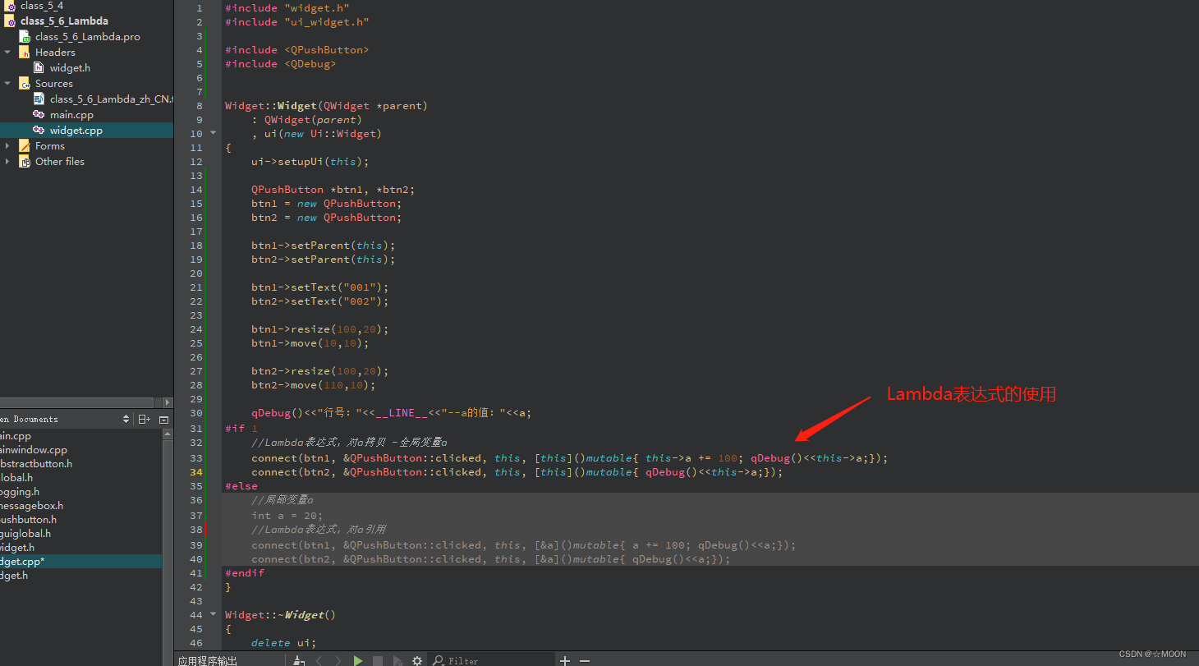Collapse the Sources folder arrow

(7, 83)
